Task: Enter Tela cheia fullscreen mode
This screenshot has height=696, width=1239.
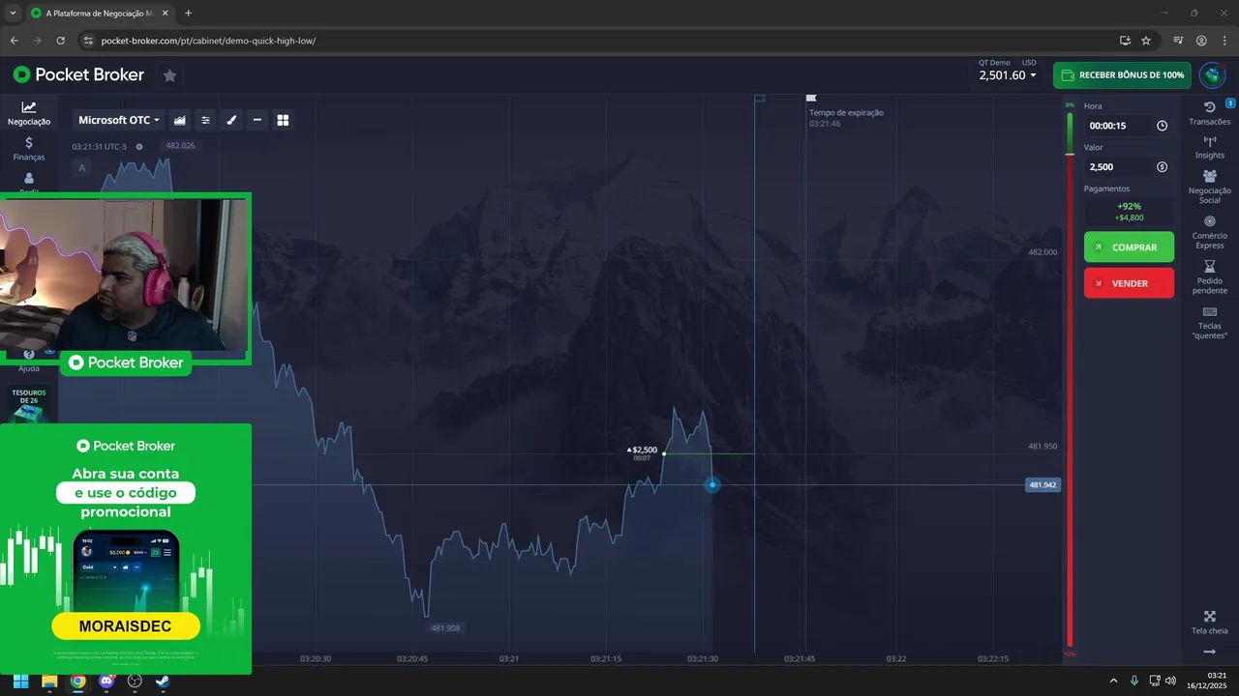Action: [1210, 623]
